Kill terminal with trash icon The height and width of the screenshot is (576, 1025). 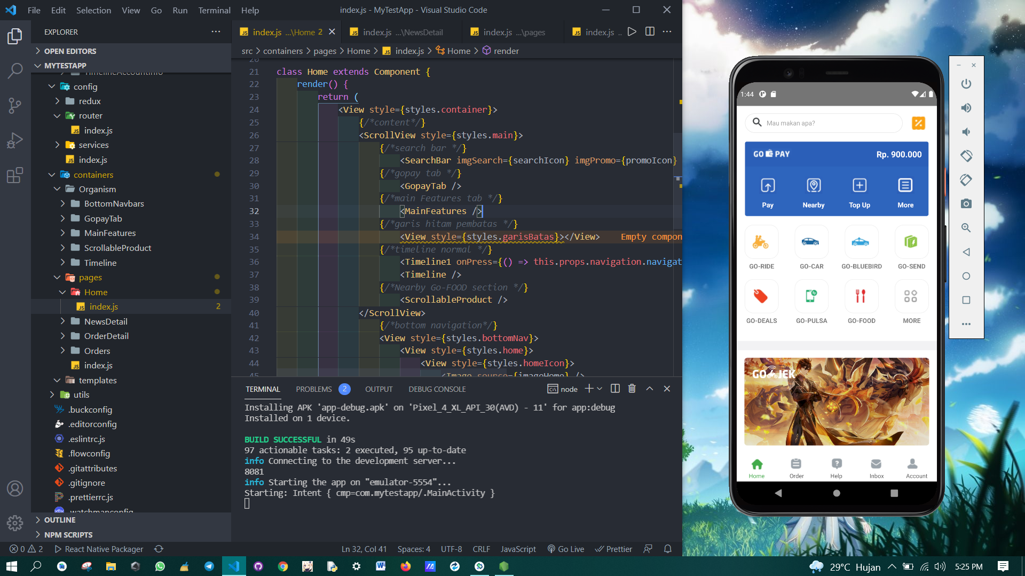tap(632, 389)
